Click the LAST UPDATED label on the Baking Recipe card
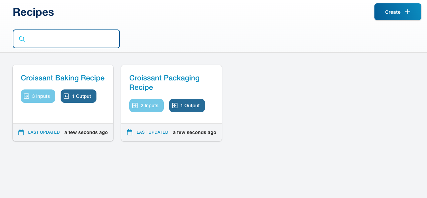Image resolution: width=427 pixels, height=198 pixels. tap(44, 132)
